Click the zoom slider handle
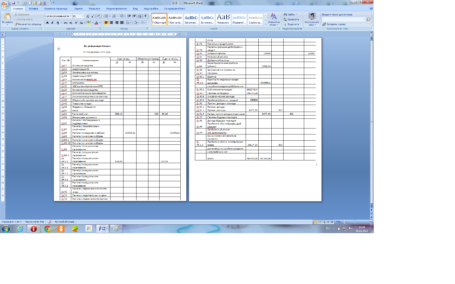This screenshot has height=284, width=455. click(x=355, y=222)
